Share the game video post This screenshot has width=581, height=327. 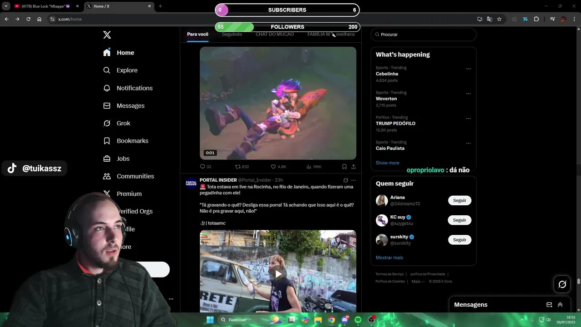[x=354, y=167]
